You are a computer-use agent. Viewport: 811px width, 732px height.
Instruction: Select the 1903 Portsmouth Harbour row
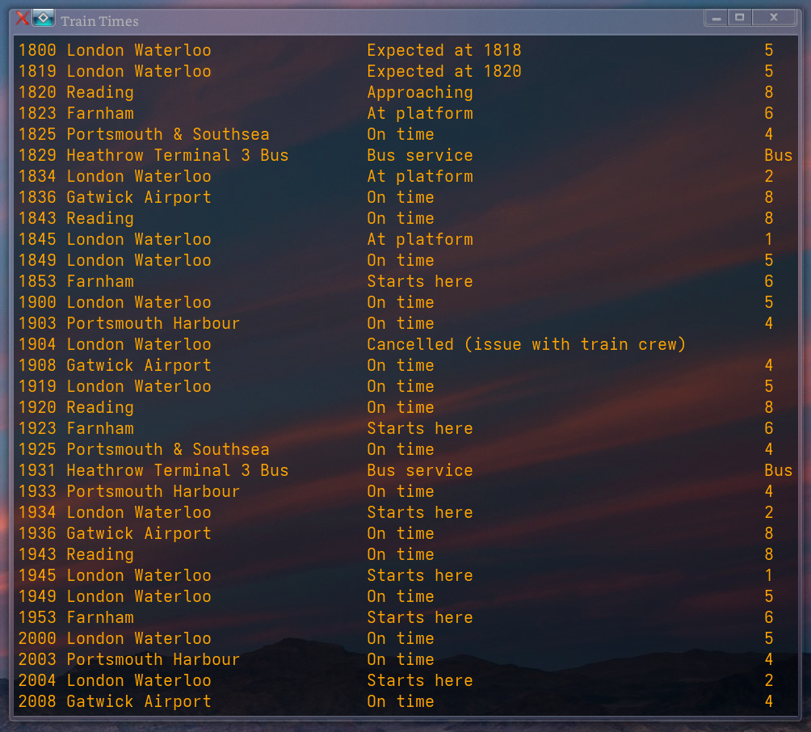click(x=405, y=323)
